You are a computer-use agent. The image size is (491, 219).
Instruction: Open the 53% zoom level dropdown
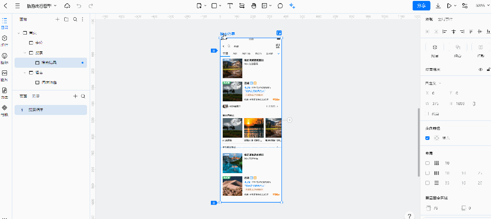pos(480,6)
